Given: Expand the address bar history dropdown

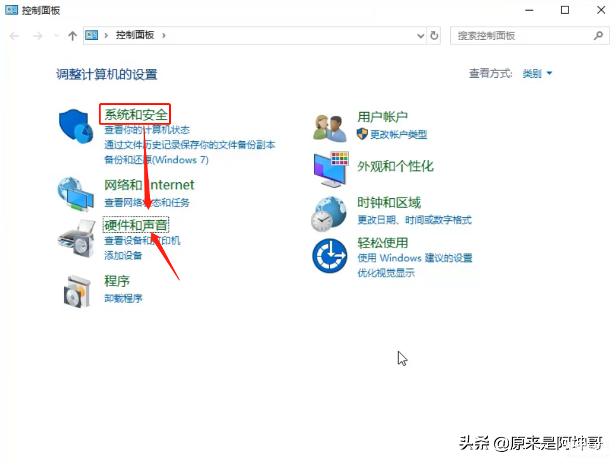Looking at the screenshot, I should click(420, 35).
